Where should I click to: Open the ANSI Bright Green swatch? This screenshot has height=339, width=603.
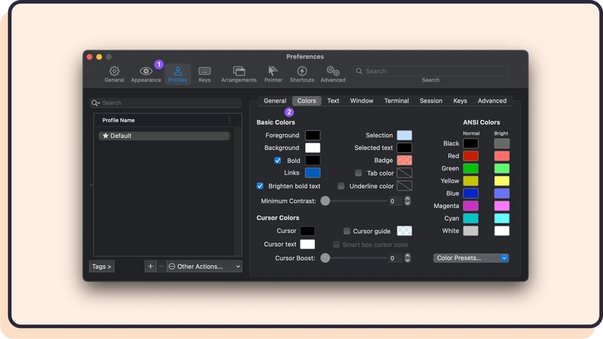click(501, 168)
